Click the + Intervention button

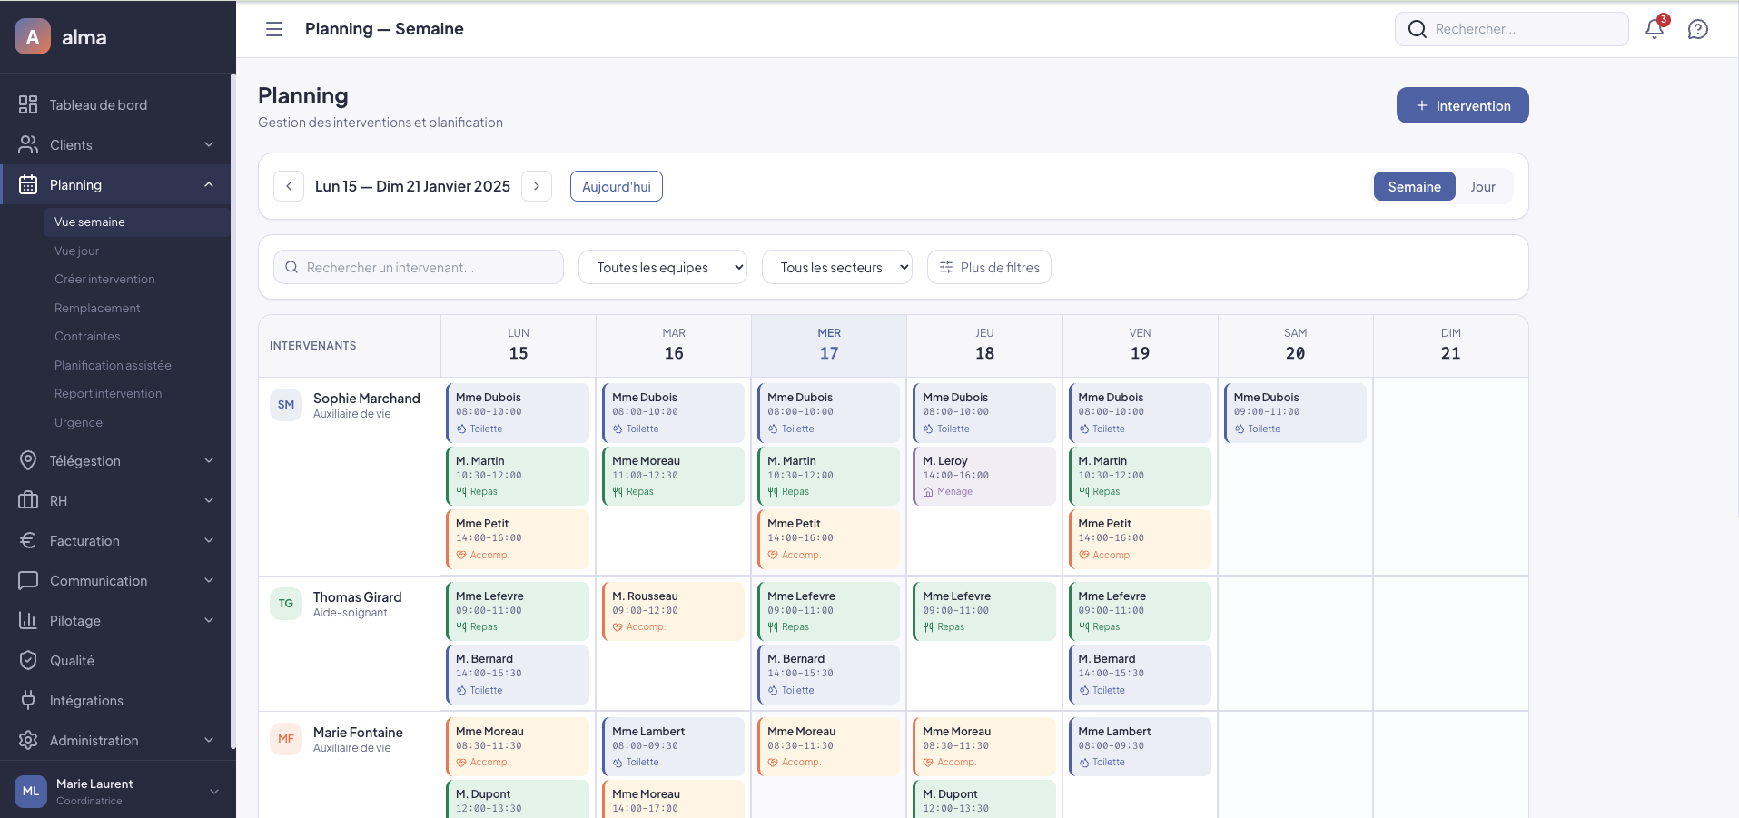[x=1462, y=105]
